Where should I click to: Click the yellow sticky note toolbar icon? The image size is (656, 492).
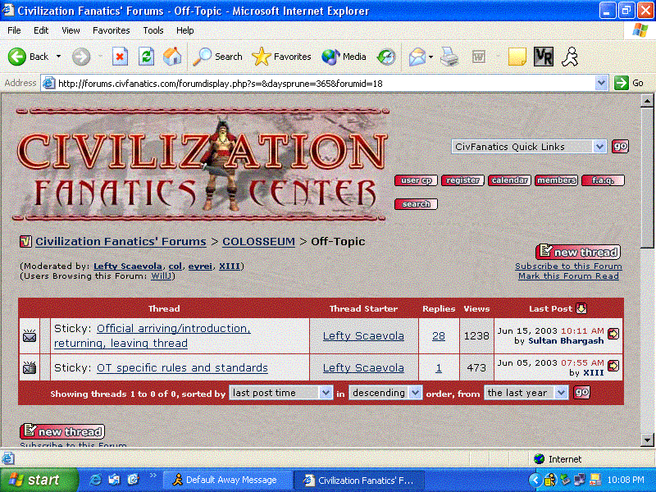(x=517, y=57)
